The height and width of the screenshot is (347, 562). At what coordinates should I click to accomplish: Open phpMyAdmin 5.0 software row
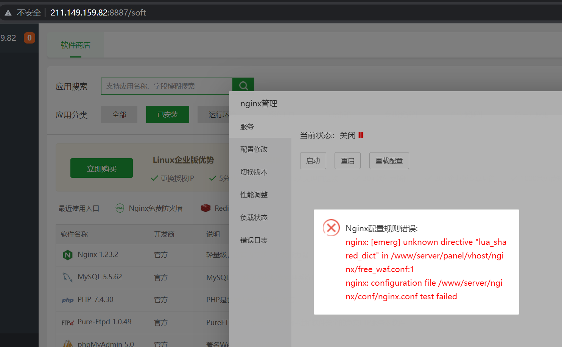pyautogui.click(x=142, y=341)
